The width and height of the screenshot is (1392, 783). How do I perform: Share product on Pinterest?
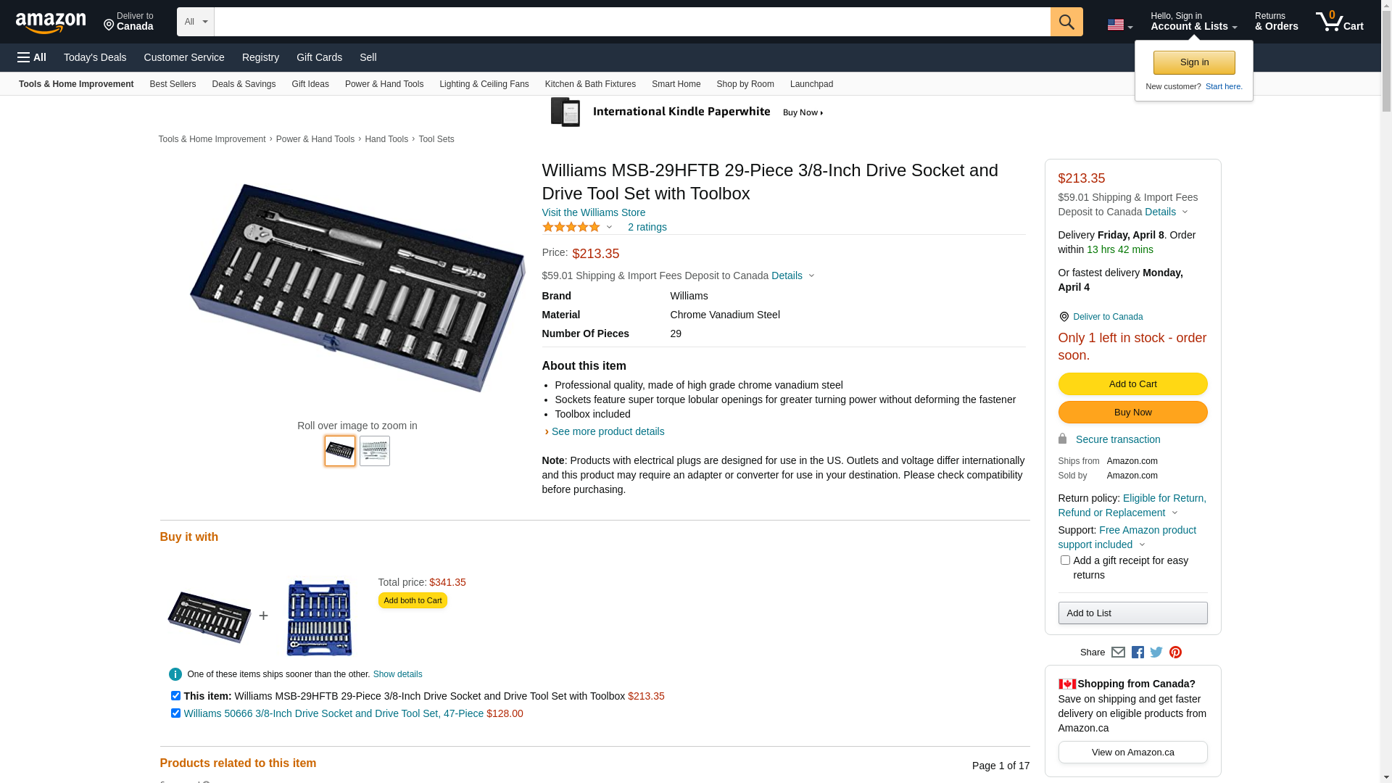coord(1175,652)
